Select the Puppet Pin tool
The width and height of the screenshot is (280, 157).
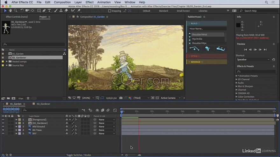(x=79, y=11)
